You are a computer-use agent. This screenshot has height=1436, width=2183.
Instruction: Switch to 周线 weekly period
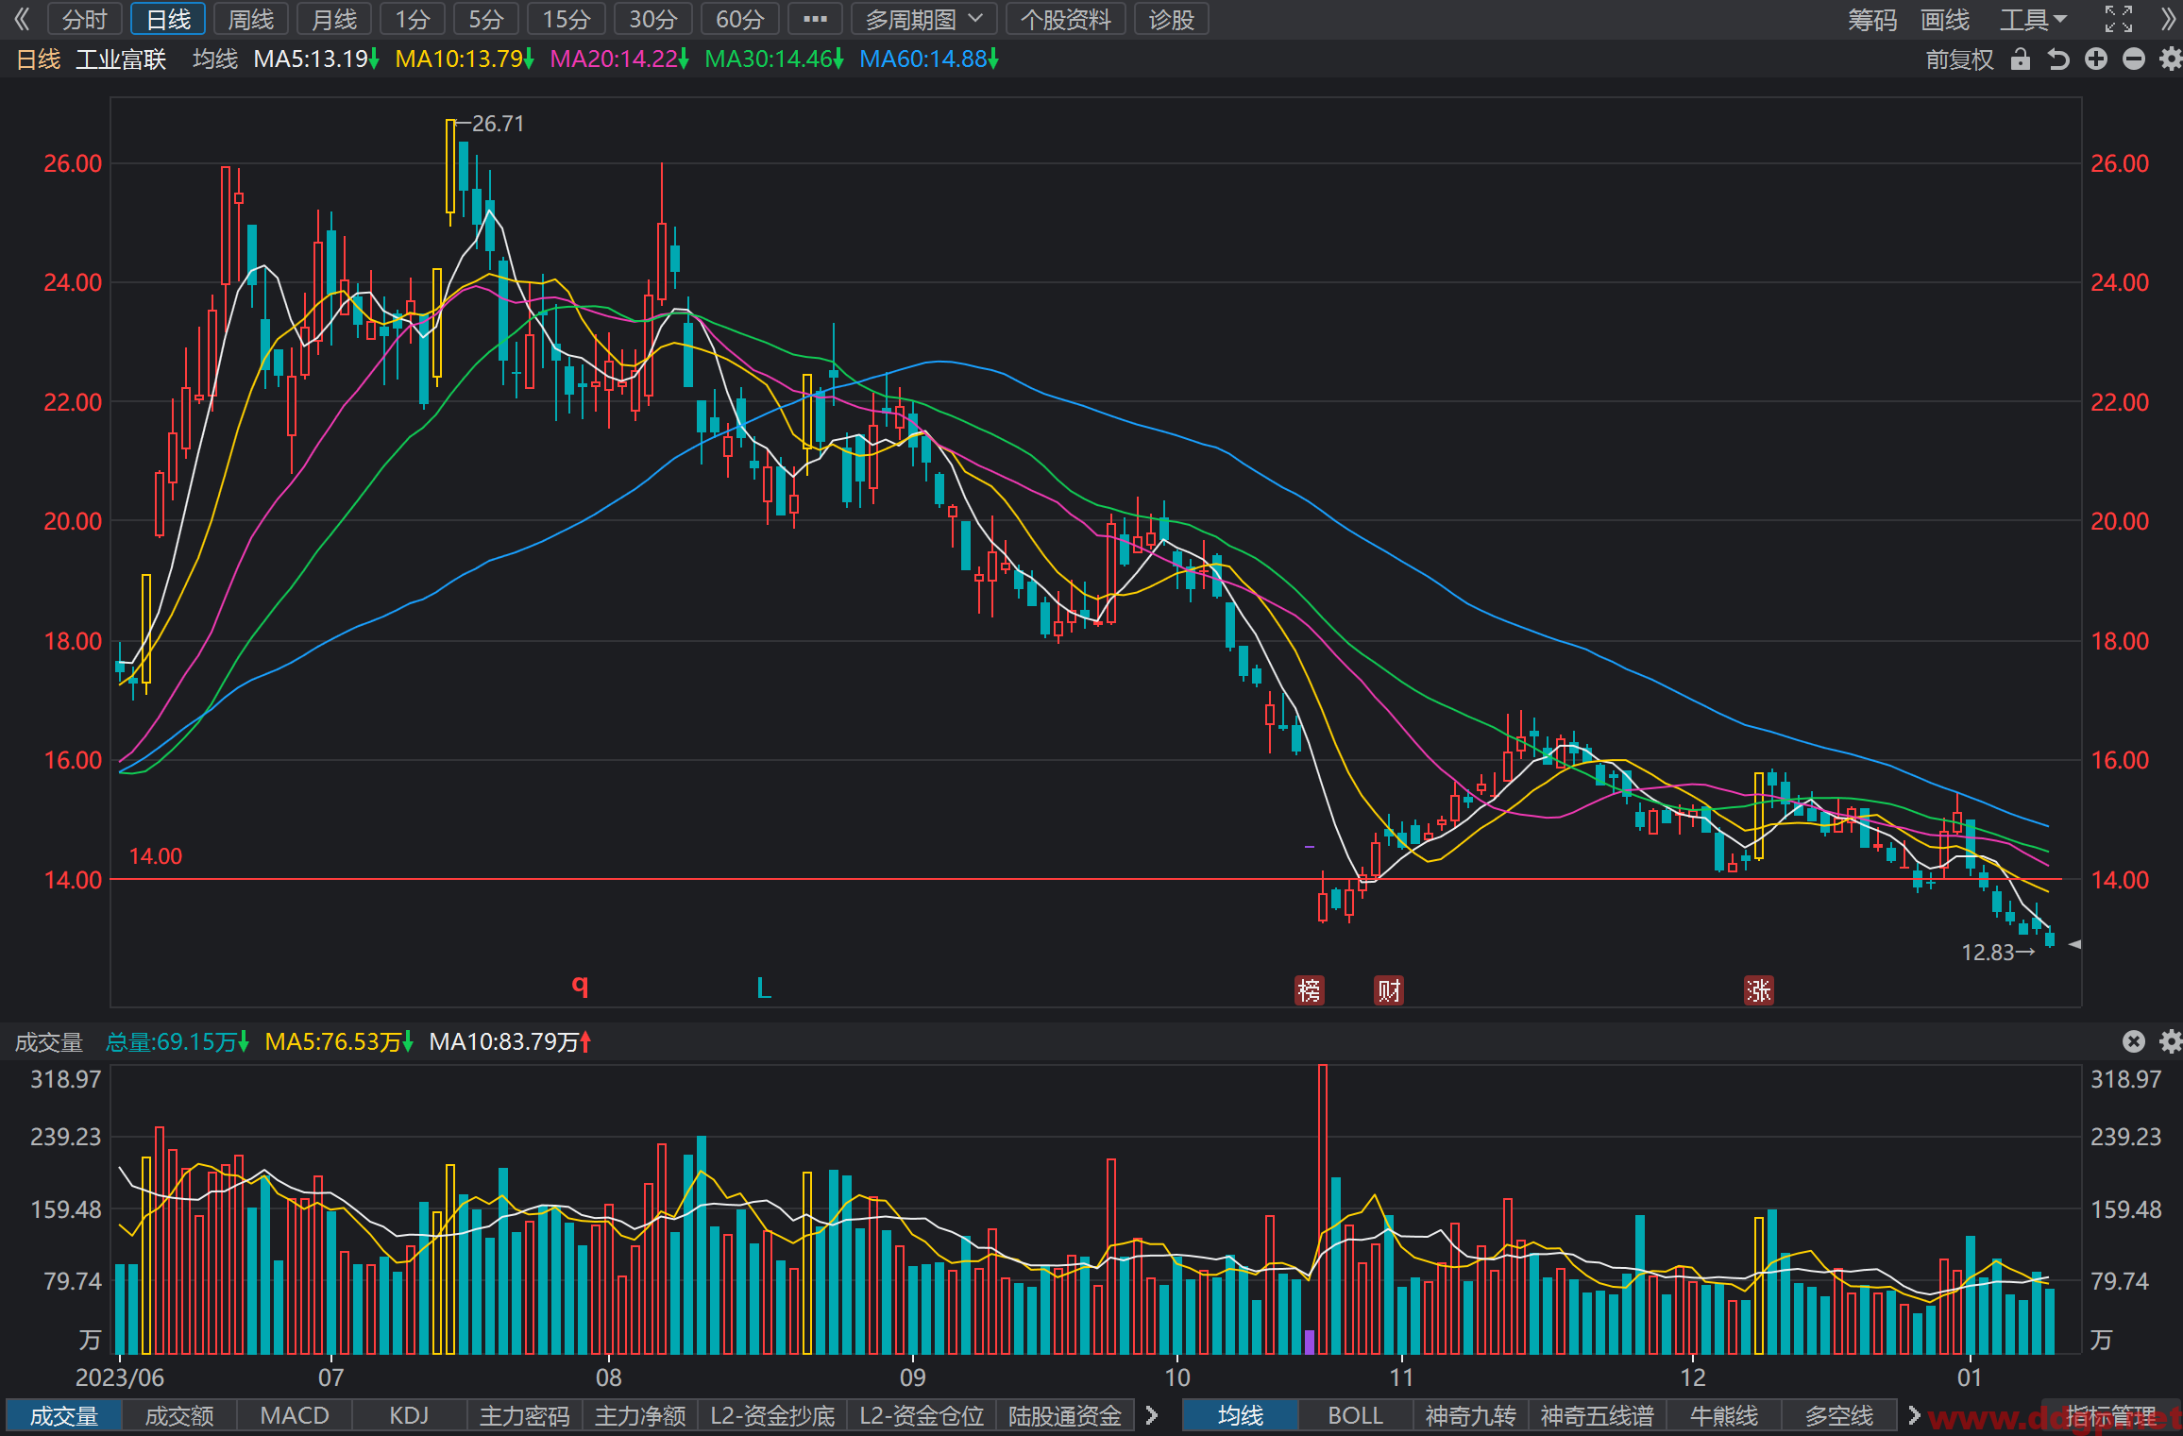click(251, 19)
